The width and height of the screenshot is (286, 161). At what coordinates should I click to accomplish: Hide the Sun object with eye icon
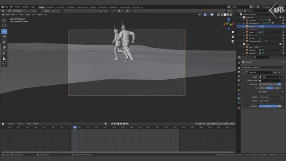click(283, 35)
